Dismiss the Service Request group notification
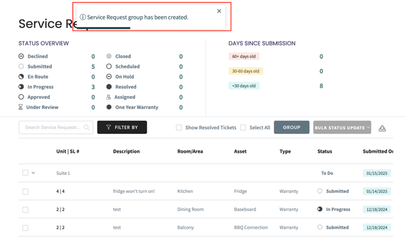This screenshot has width=406, height=241. (219, 11)
